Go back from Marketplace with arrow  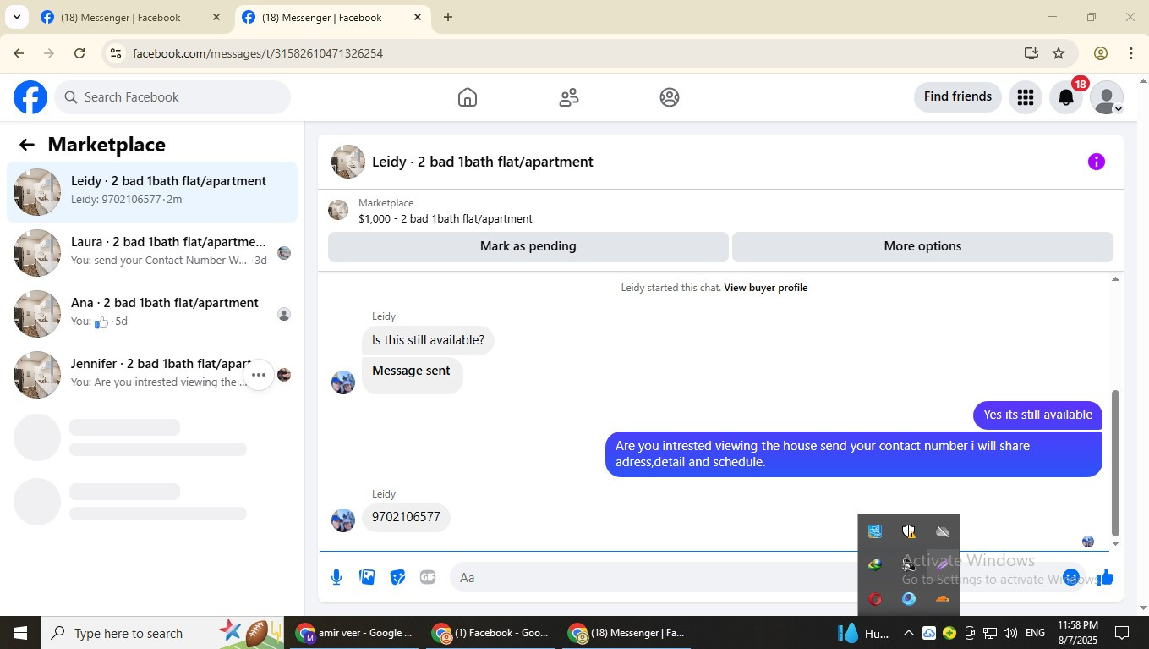[x=27, y=145]
